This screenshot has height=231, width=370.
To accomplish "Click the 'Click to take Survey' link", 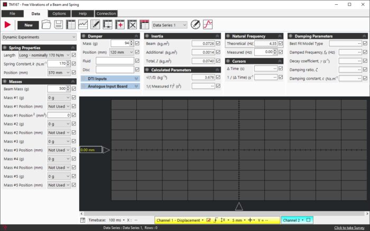I will click(x=350, y=228).
